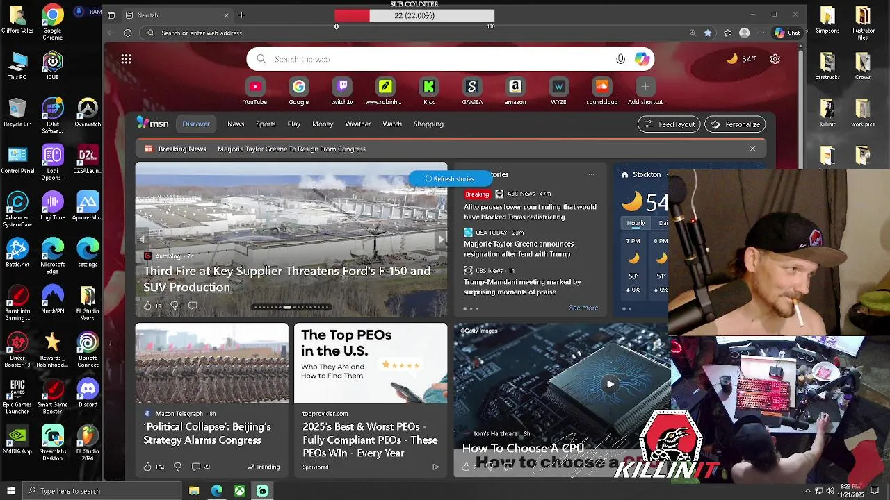Viewport: 890px width, 500px height.
Task: Switch to the Watch tab
Action: pos(392,124)
